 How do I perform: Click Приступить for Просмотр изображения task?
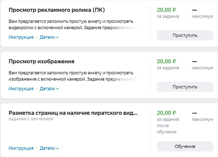185,87
